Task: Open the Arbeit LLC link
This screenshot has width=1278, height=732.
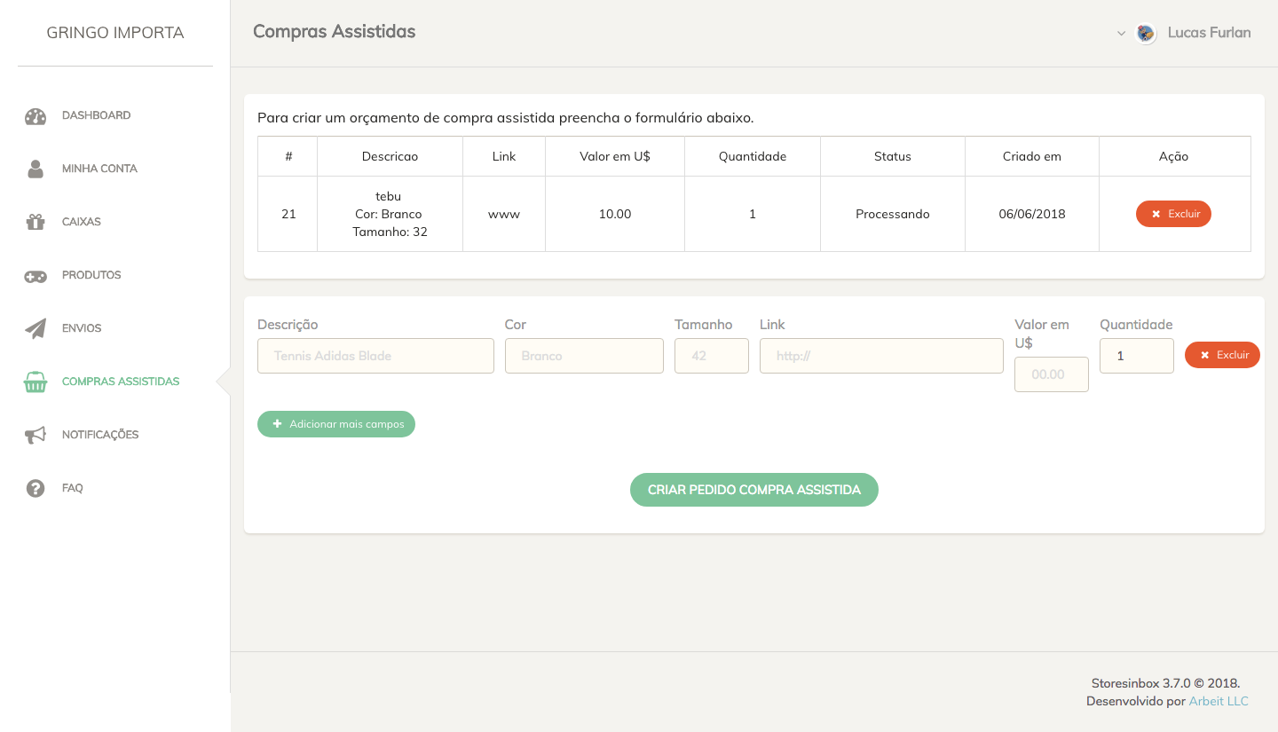Action: (x=1219, y=701)
